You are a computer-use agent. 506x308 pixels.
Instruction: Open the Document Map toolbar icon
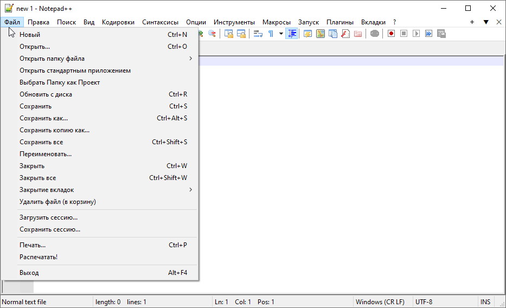(321, 34)
